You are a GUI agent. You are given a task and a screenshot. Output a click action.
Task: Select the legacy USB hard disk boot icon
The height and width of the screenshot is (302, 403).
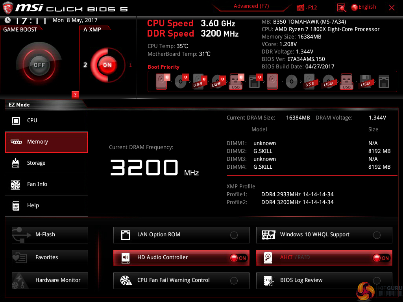[310, 82]
